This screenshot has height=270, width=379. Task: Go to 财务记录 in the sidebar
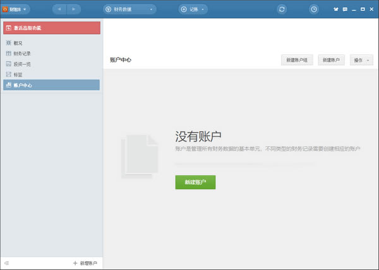click(x=21, y=54)
